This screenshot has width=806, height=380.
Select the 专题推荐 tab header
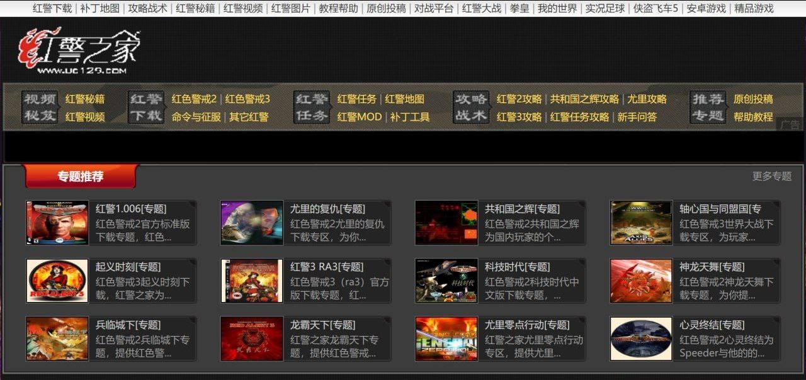(81, 176)
